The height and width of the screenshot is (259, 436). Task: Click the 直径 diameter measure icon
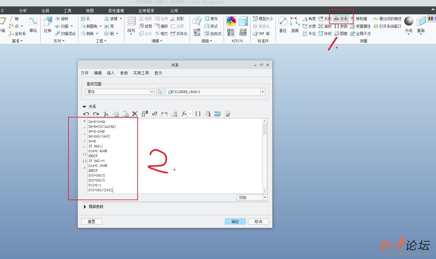click(283, 24)
